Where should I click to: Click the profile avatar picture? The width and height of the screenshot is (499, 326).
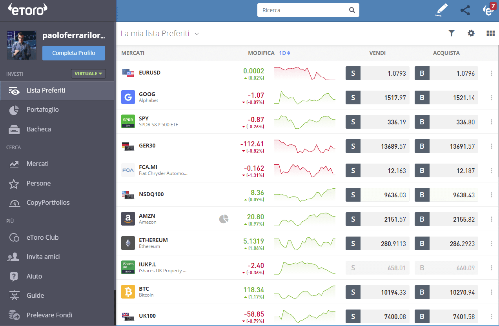[x=22, y=45]
